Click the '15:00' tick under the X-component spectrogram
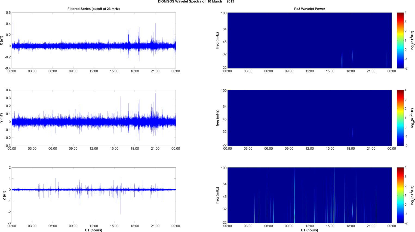This screenshot has width=415, height=232. [330, 71]
